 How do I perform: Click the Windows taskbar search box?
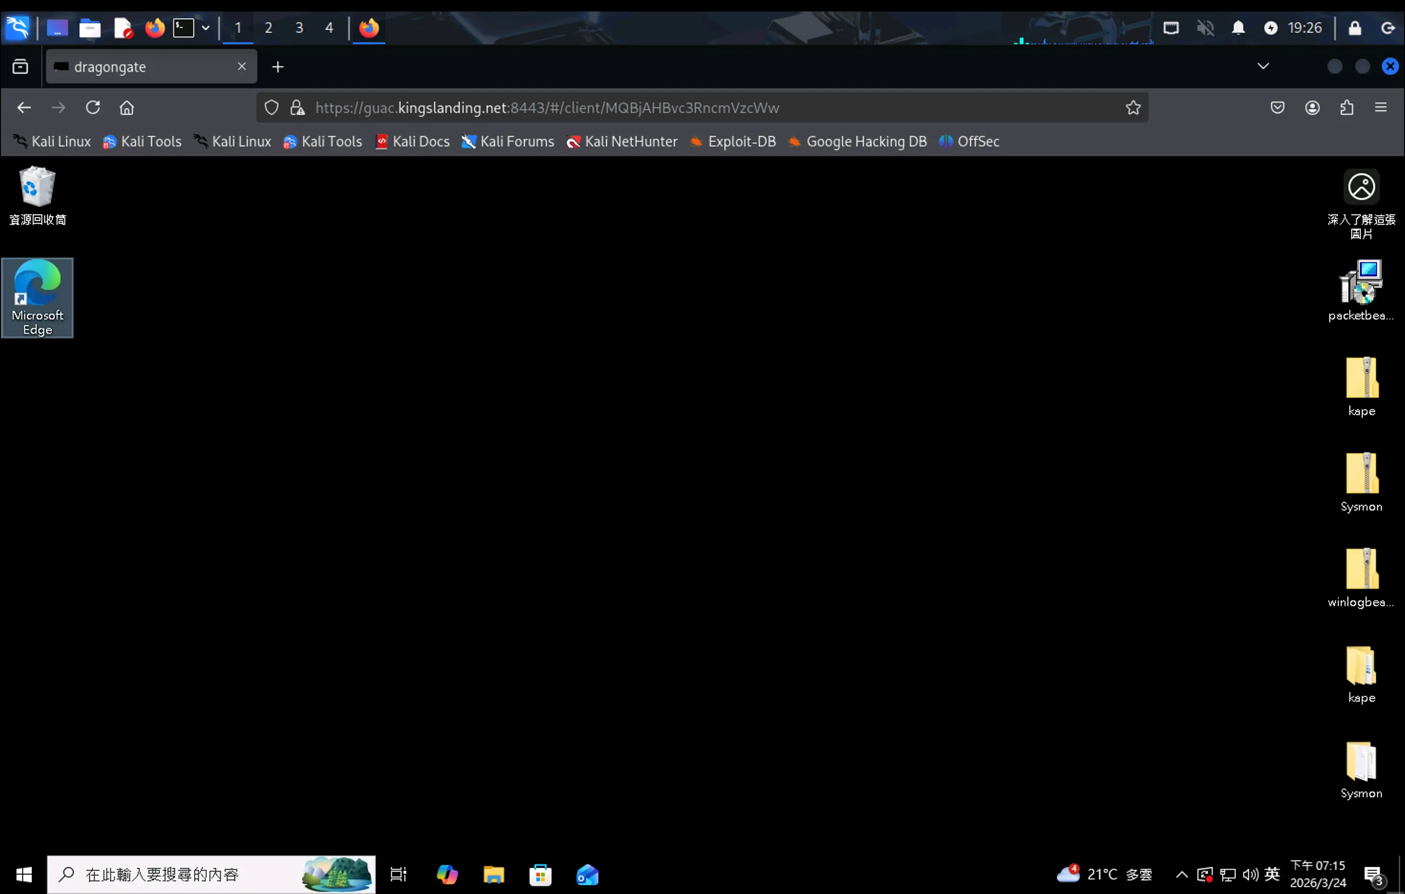coord(211,874)
